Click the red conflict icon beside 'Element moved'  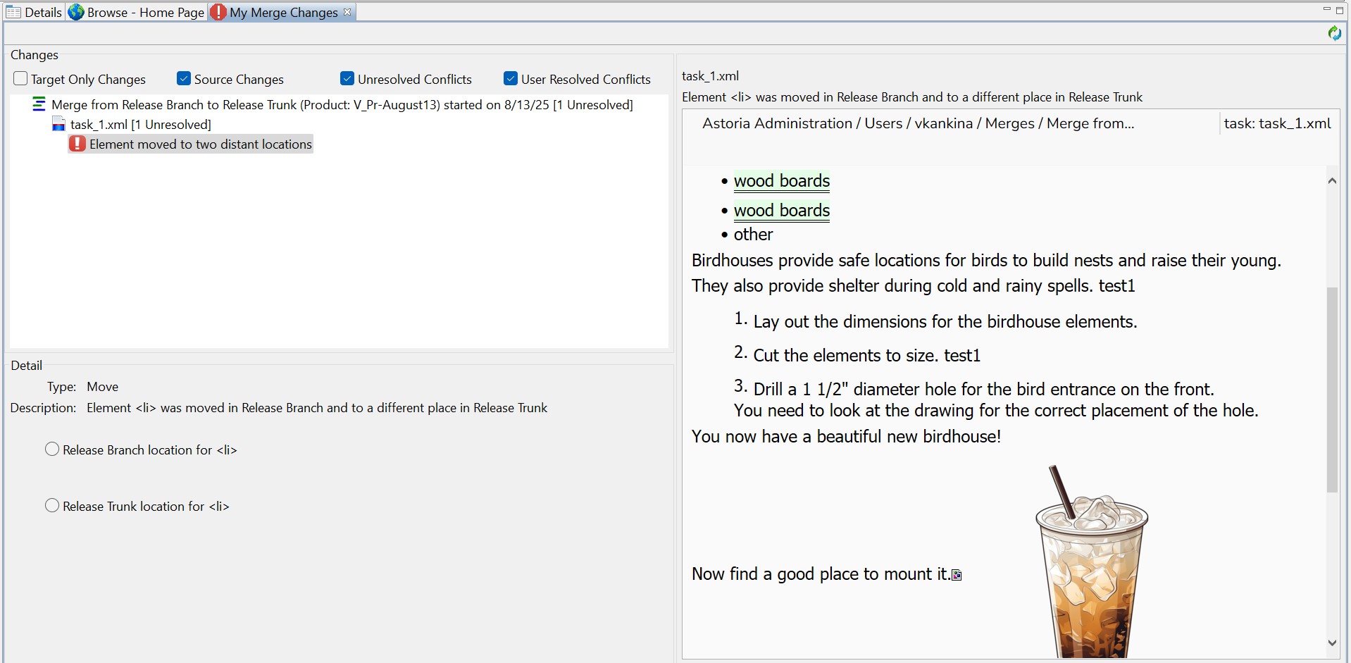77,144
